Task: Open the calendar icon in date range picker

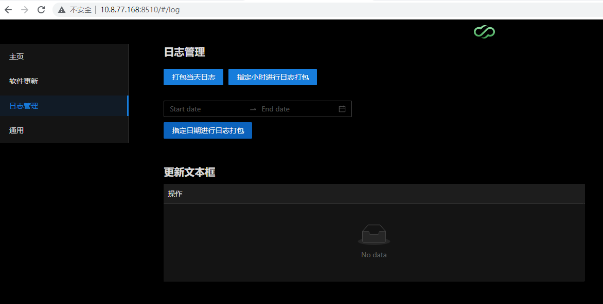Action: click(342, 109)
